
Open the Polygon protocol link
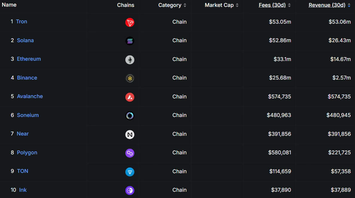pyautogui.click(x=27, y=153)
